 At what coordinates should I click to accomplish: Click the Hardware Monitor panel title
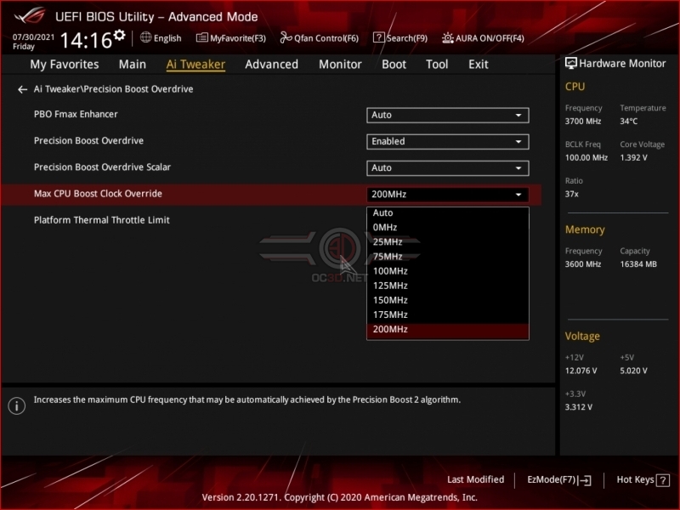coord(622,64)
